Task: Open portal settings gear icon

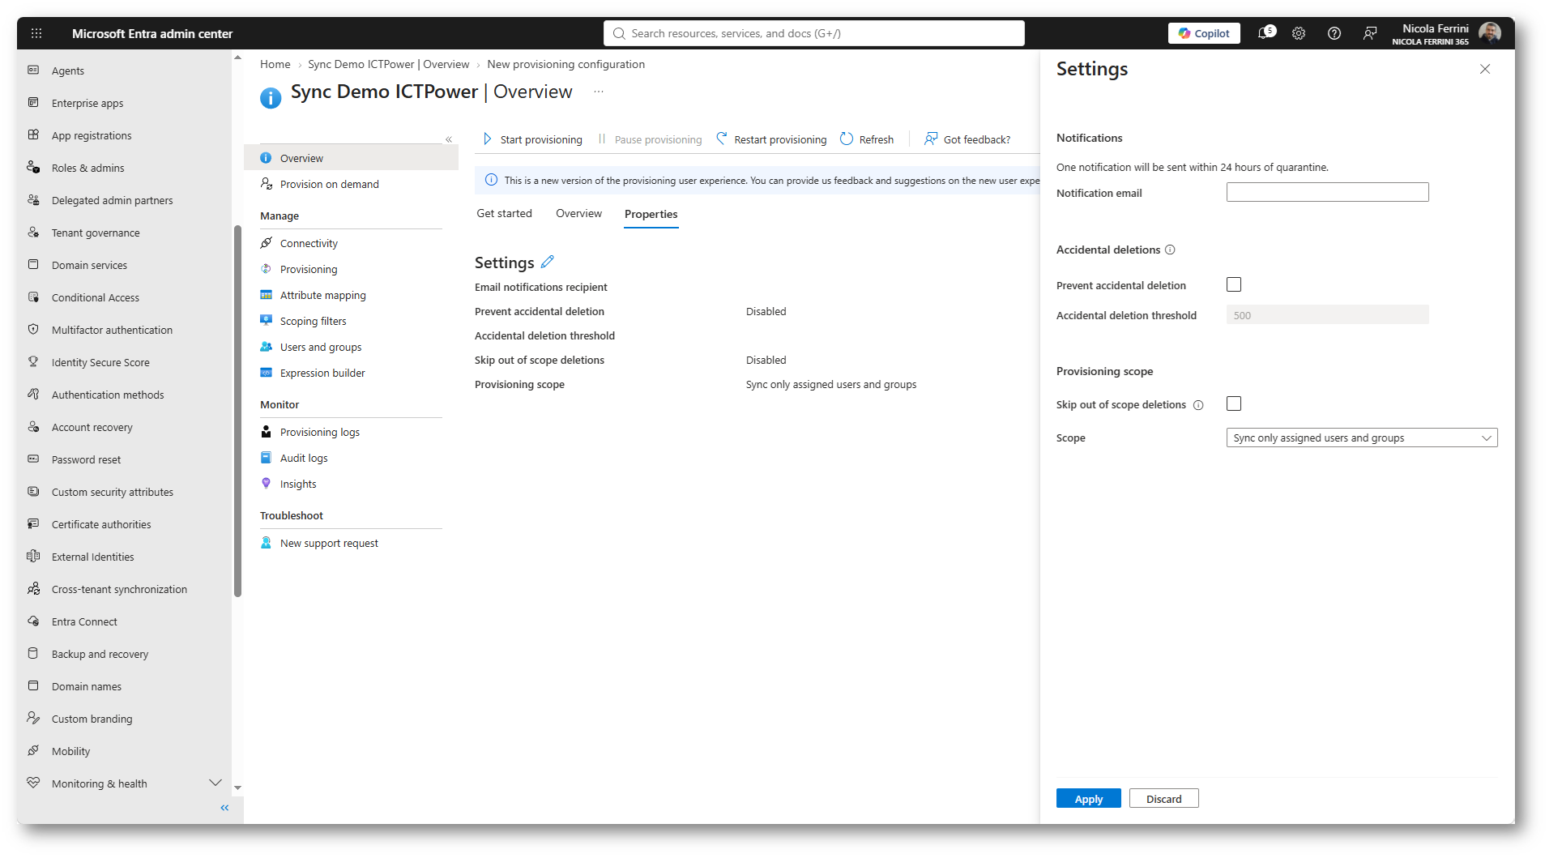Action: point(1299,33)
